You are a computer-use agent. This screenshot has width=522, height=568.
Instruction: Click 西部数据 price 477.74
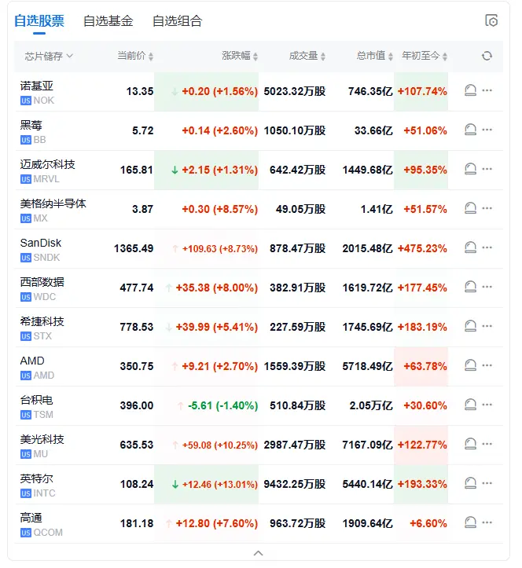click(x=137, y=288)
